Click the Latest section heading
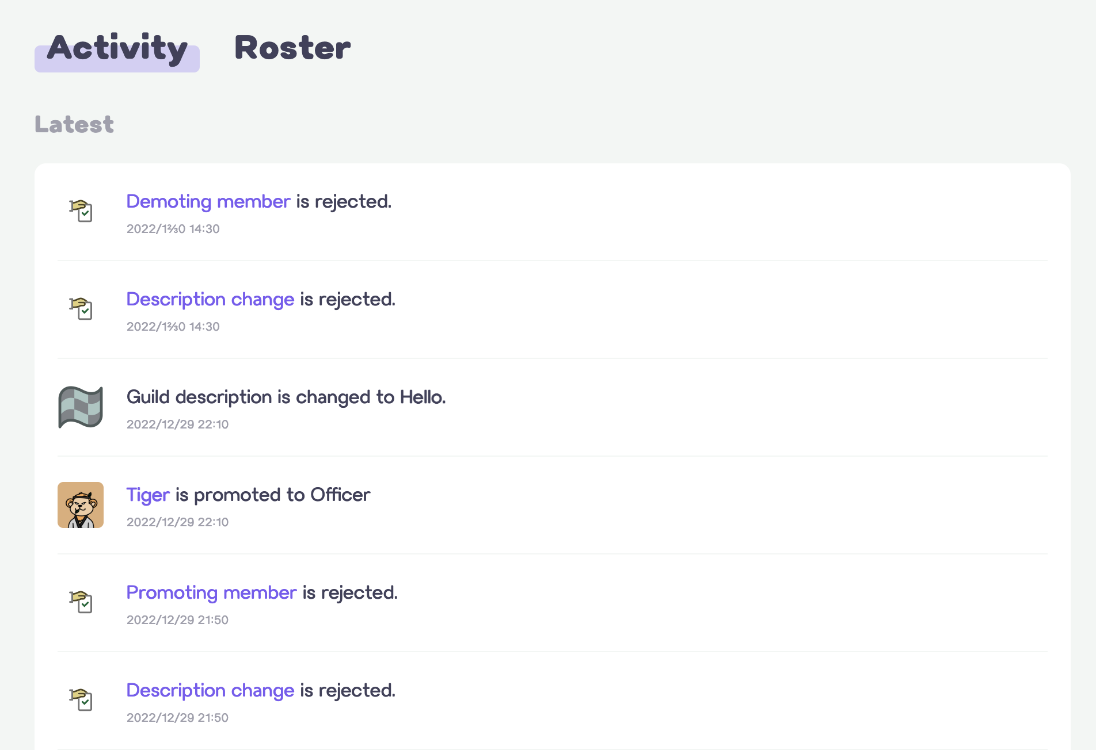The height and width of the screenshot is (750, 1096). point(74,125)
